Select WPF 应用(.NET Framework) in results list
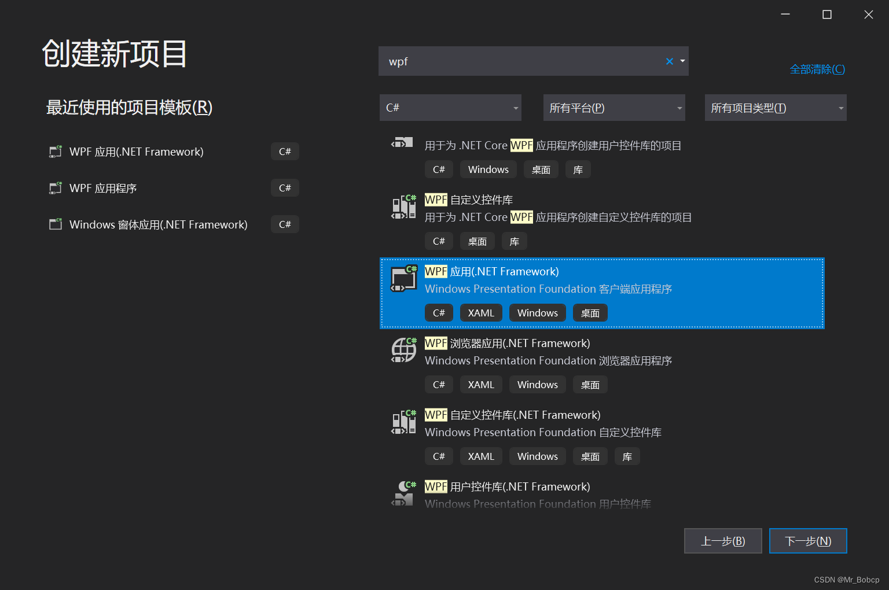The width and height of the screenshot is (889, 590). point(602,293)
